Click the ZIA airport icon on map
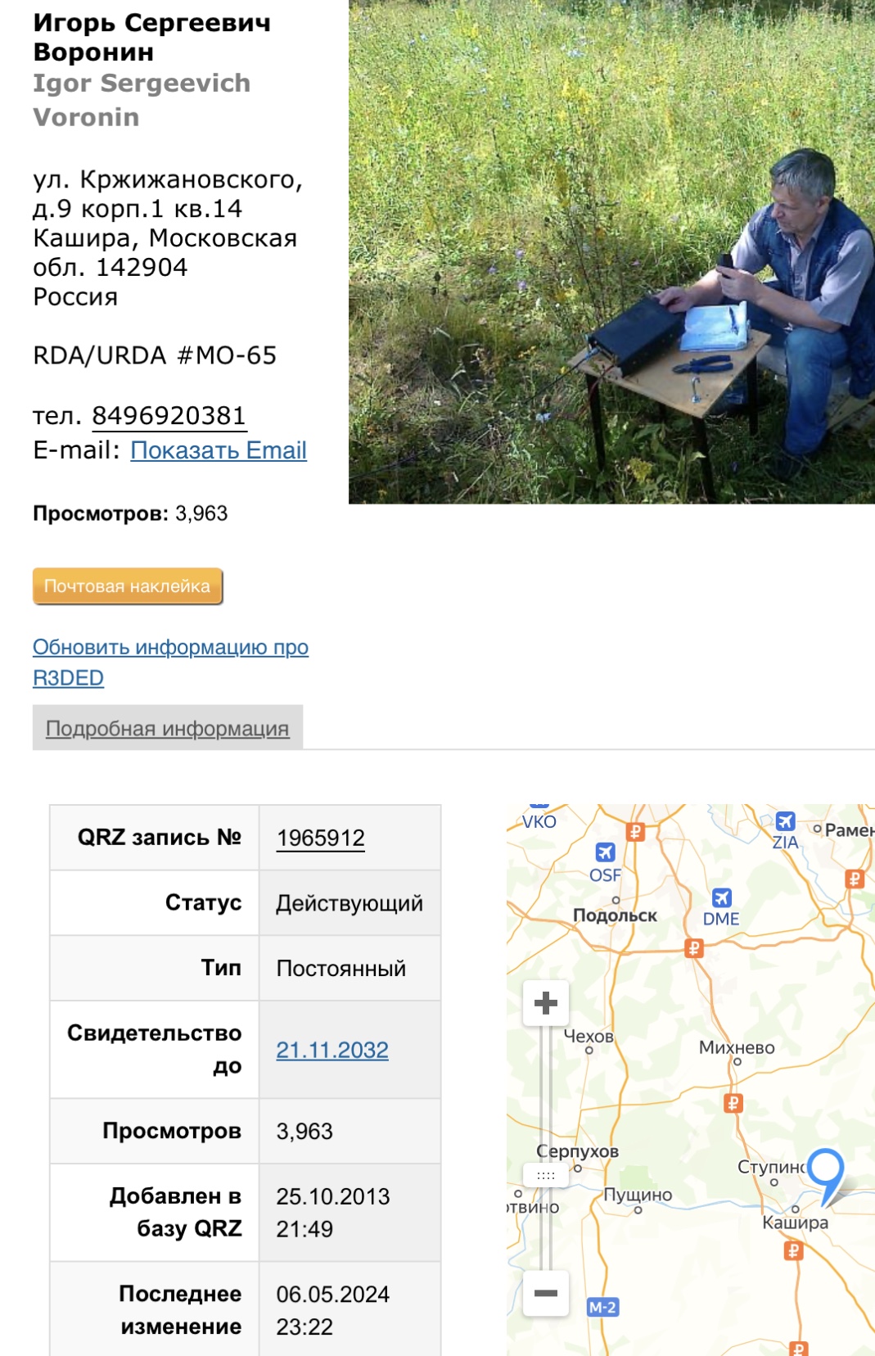This screenshot has height=1356, width=875. (x=785, y=821)
